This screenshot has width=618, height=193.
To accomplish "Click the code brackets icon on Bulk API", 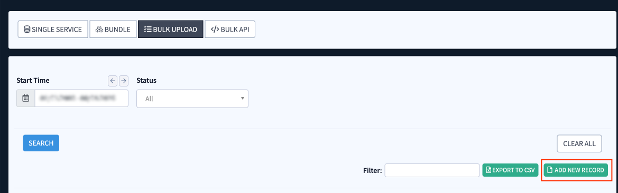I will pos(215,30).
